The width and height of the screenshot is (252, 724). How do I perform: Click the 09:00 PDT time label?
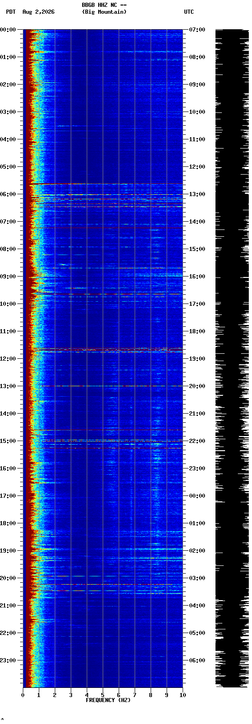tap(8, 277)
